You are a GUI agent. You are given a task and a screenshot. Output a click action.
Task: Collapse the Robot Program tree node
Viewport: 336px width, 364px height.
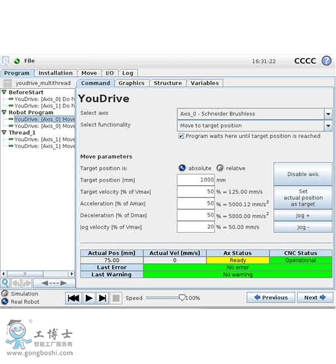pyautogui.click(x=4, y=113)
